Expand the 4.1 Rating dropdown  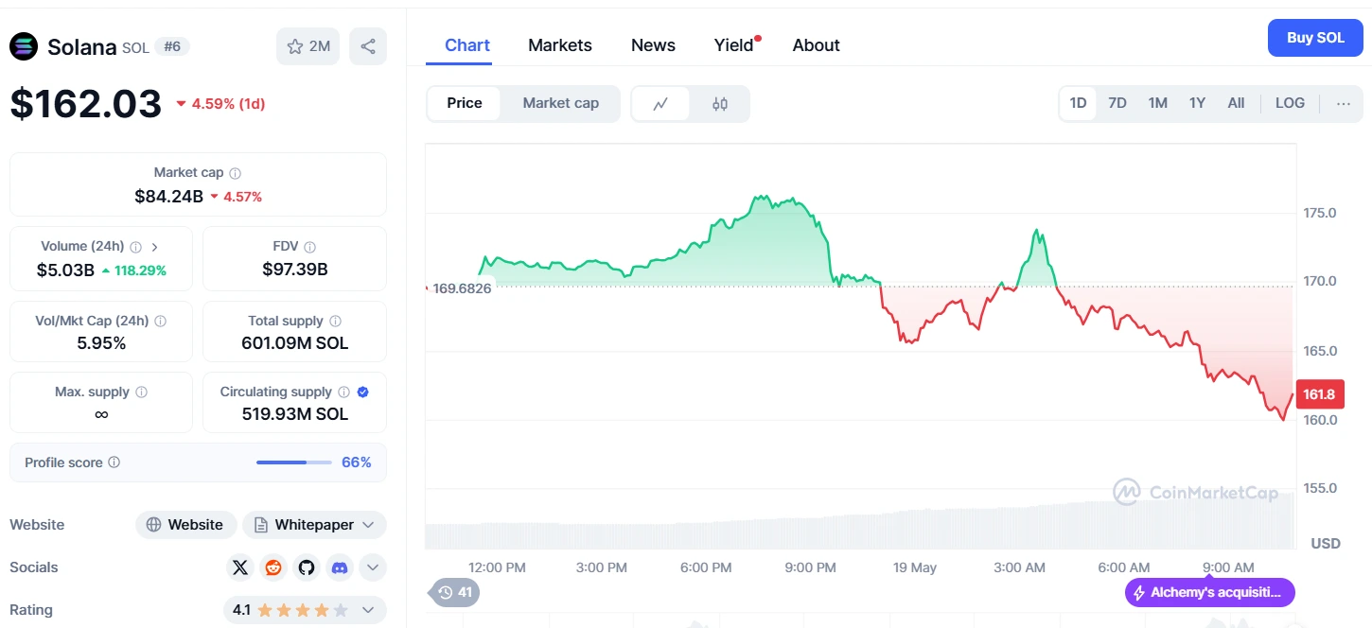305,610
